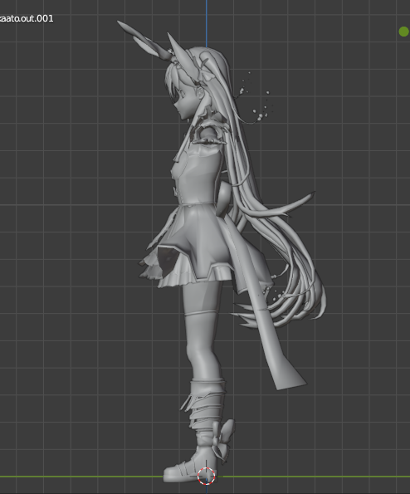
Task: Click the object name text ending in "aato.out.001"
Action: [27, 18]
